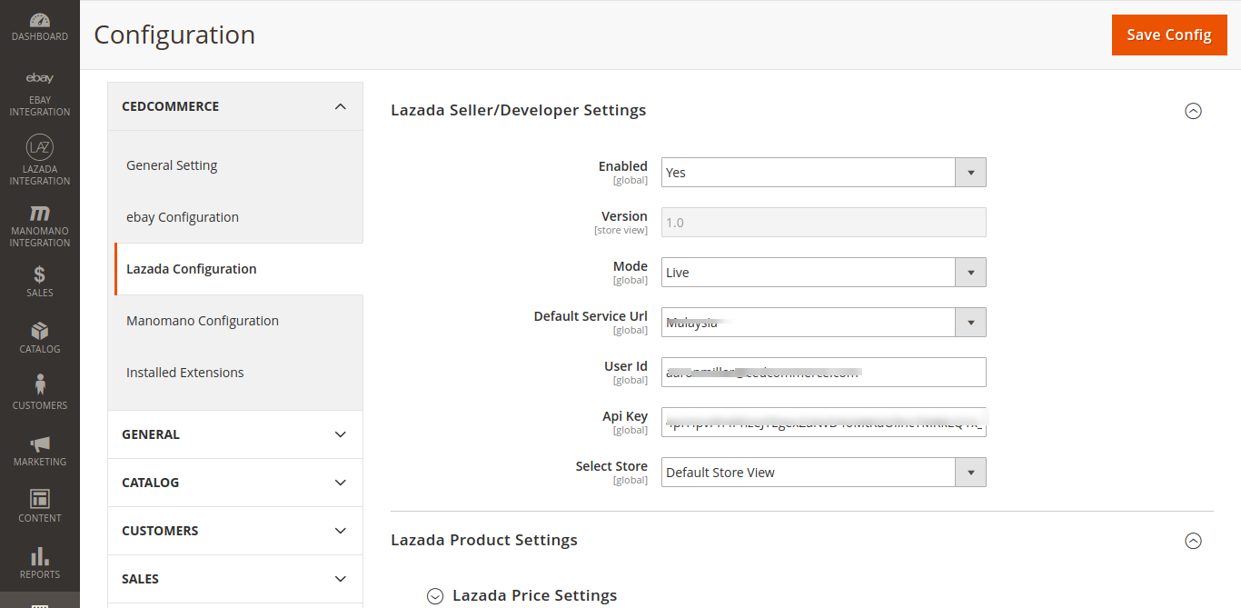Open the Default Service Url dropdown
This screenshot has height=608, width=1241.
823,323
